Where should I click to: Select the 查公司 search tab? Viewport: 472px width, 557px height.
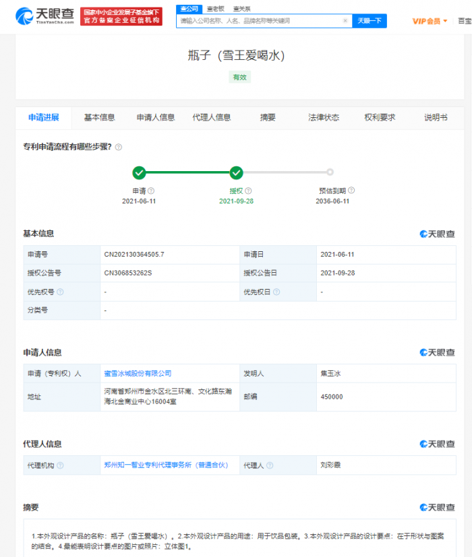(x=189, y=9)
